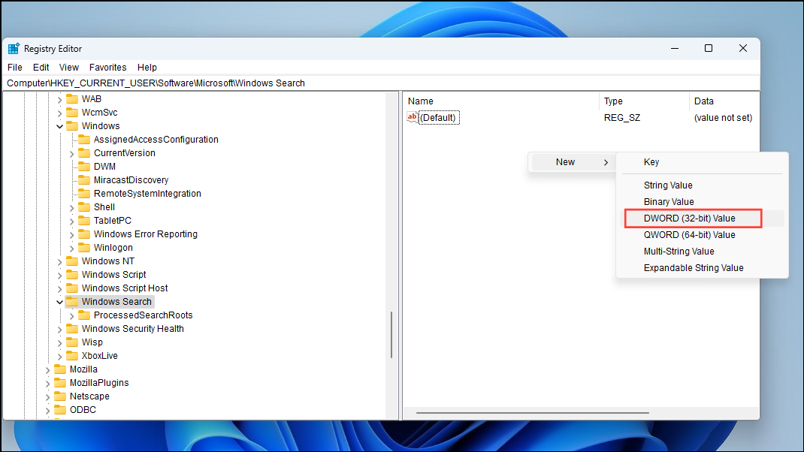
Task: Click the New context menu entry
Action: click(573, 162)
